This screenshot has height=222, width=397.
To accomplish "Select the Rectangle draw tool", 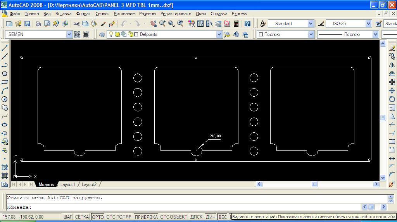I will (x=5, y=82).
